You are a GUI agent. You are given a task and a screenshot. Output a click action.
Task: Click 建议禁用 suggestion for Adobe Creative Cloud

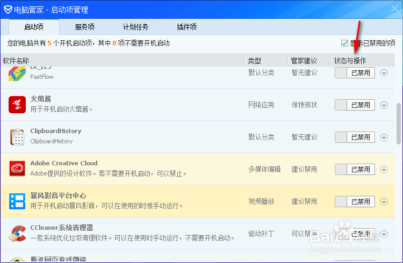click(304, 169)
